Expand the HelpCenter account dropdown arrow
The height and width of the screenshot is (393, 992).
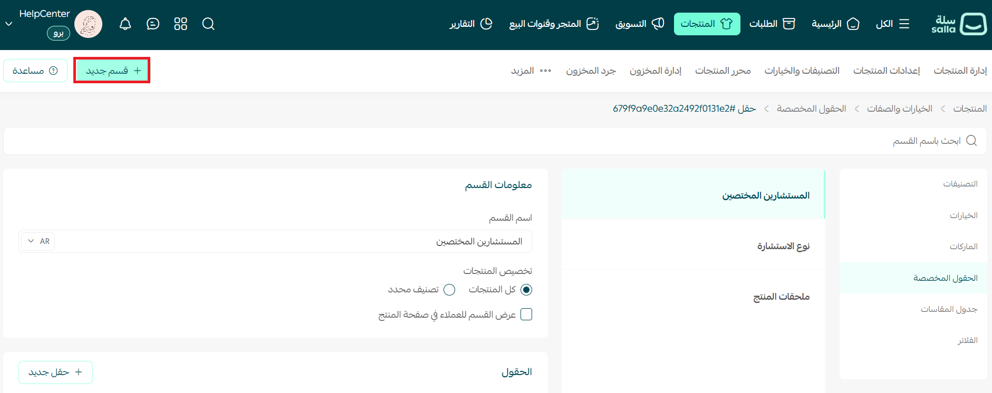(x=9, y=24)
